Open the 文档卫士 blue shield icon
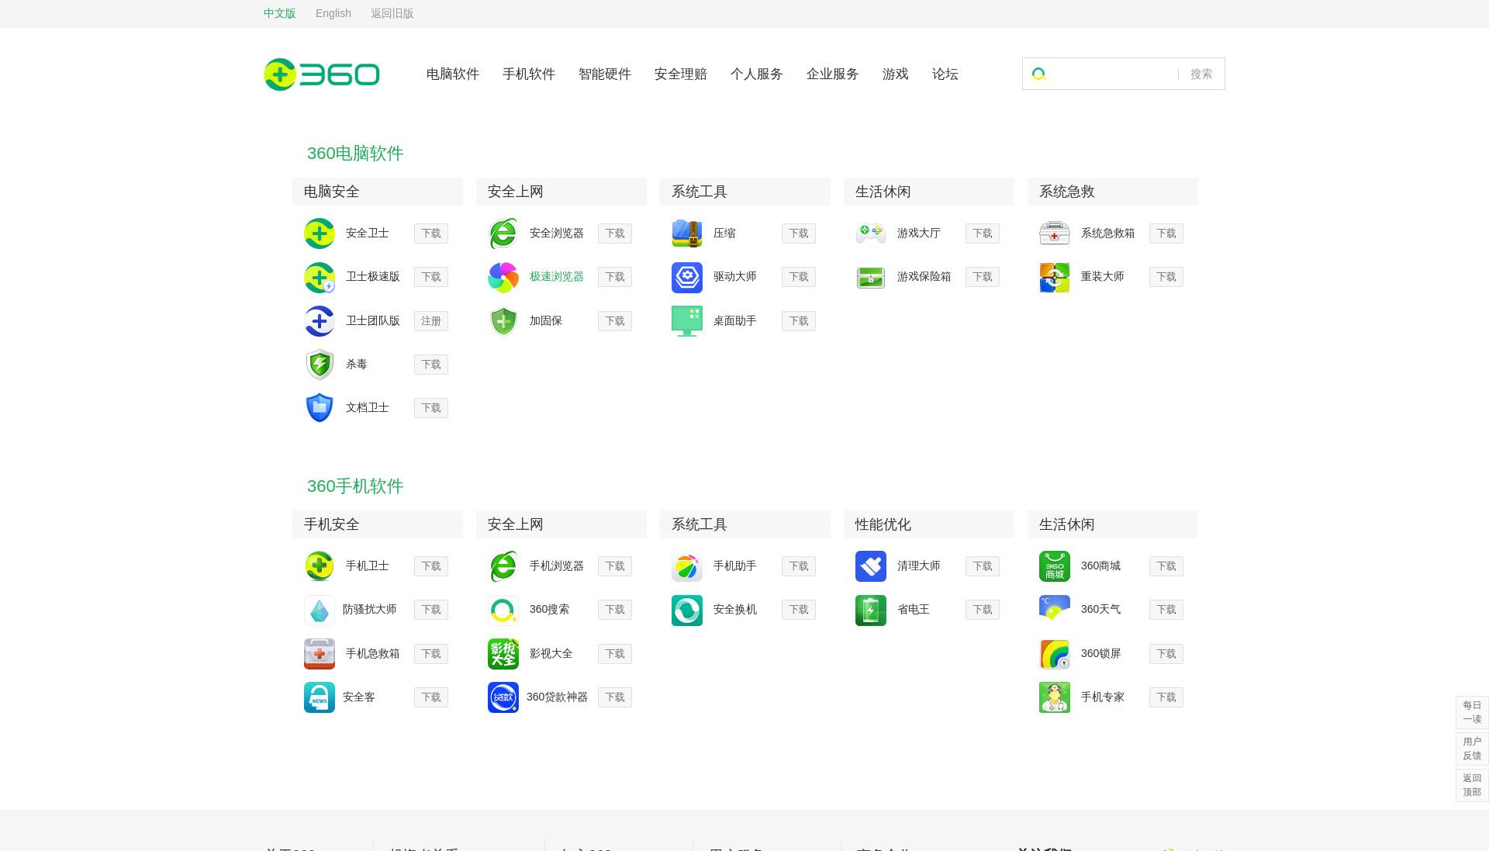The image size is (1489, 851). (320, 408)
